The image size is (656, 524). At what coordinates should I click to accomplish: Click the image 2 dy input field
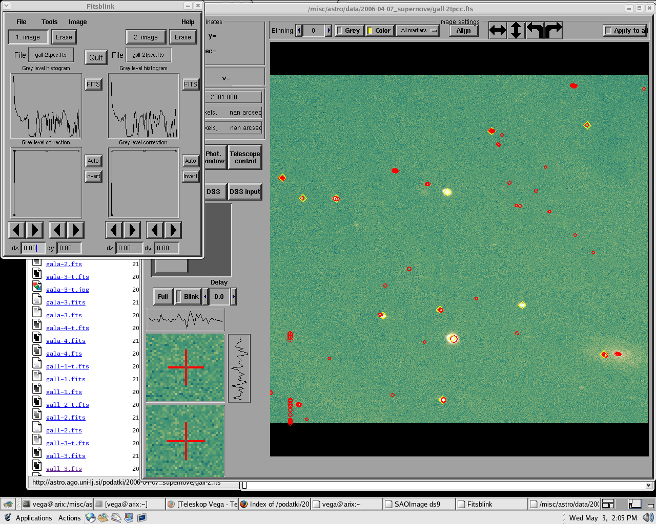pos(167,248)
